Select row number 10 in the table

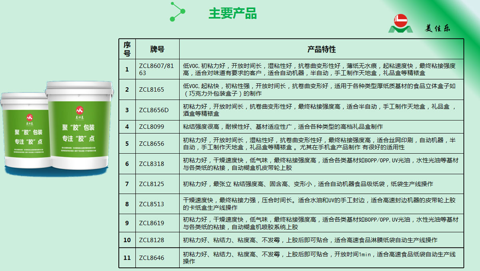[127, 240]
